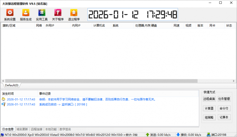Viewport: 237px width, 137px height.
Task: Click status text 接收: 0.00 kb/s
Action: pos(191,135)
